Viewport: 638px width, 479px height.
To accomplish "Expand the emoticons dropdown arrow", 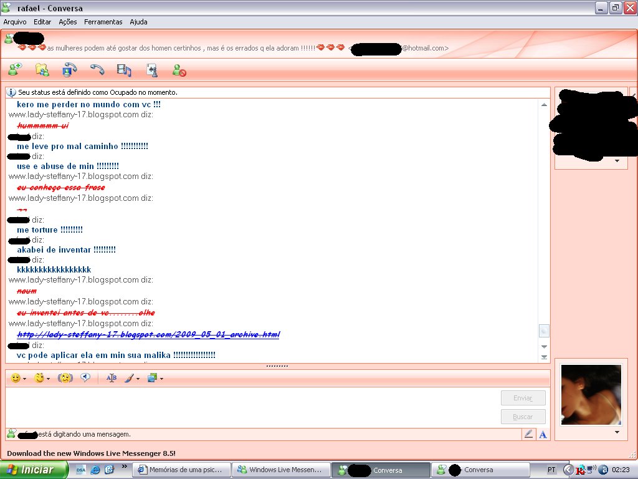I will click(x=25, y=379).
